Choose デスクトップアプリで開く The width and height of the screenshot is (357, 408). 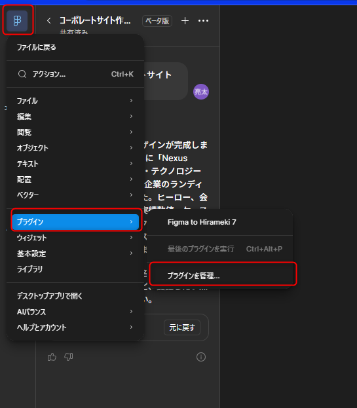[x=75, y=296]
